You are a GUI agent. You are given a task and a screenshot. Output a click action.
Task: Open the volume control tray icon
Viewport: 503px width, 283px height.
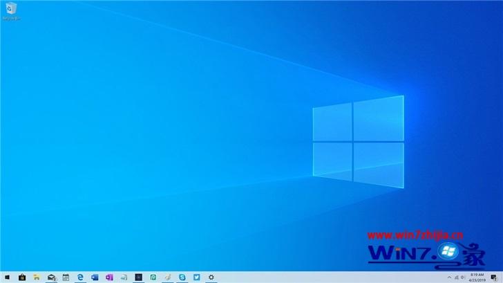pyautogui.click(x=463, y=277)
